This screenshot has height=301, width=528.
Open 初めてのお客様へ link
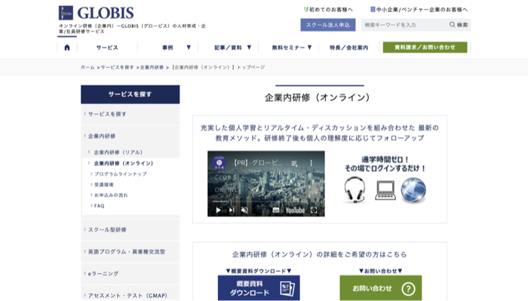[x=328, y=9]
